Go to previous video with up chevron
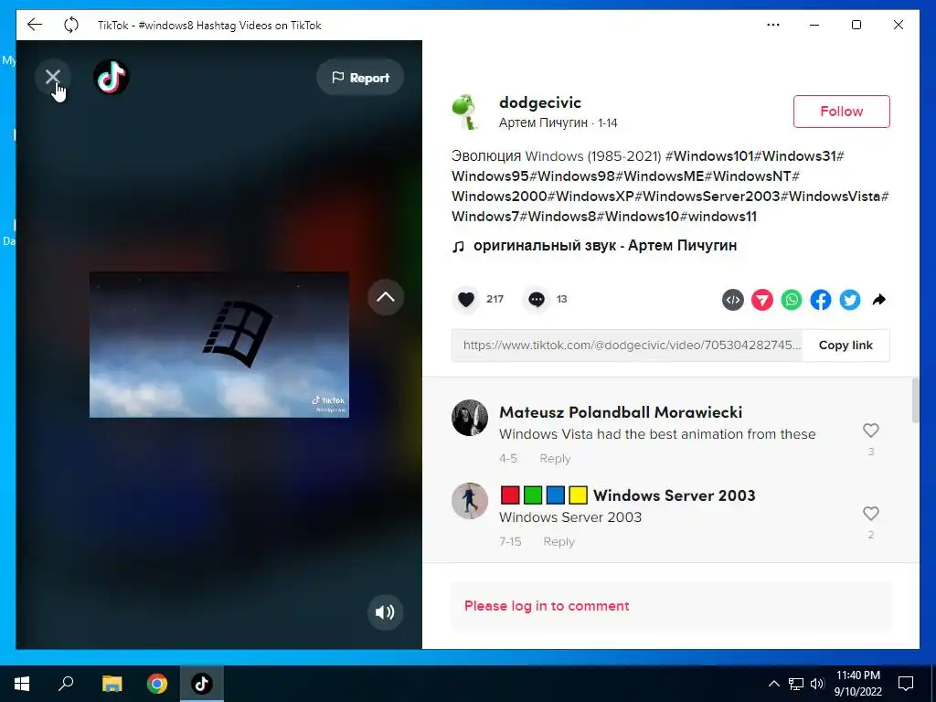Viewport: 936px width, 702px height. pyautogui.click(x=386, y=297)
